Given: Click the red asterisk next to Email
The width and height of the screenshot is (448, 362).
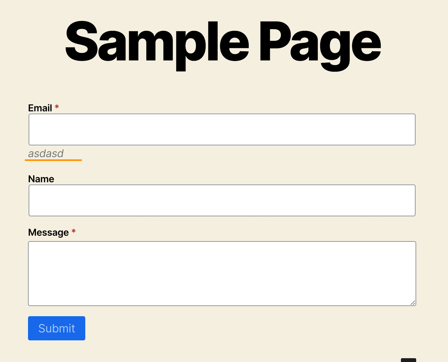Looking at the screenshot, I should [x=57, y=107].
